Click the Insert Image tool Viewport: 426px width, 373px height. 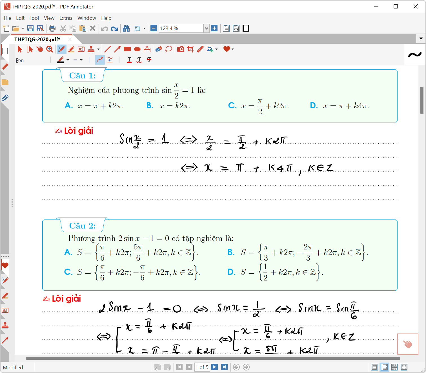tap(210, 49)
